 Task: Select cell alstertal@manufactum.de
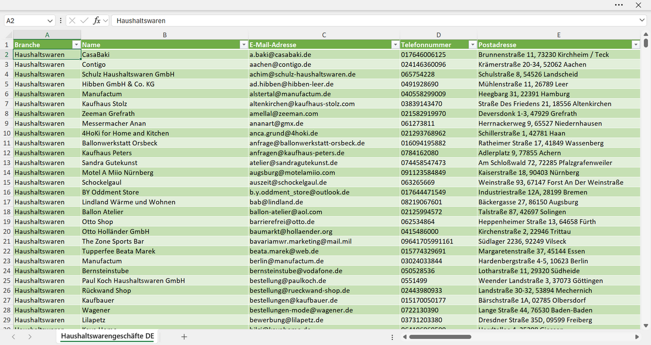click(x=324, y=94)
